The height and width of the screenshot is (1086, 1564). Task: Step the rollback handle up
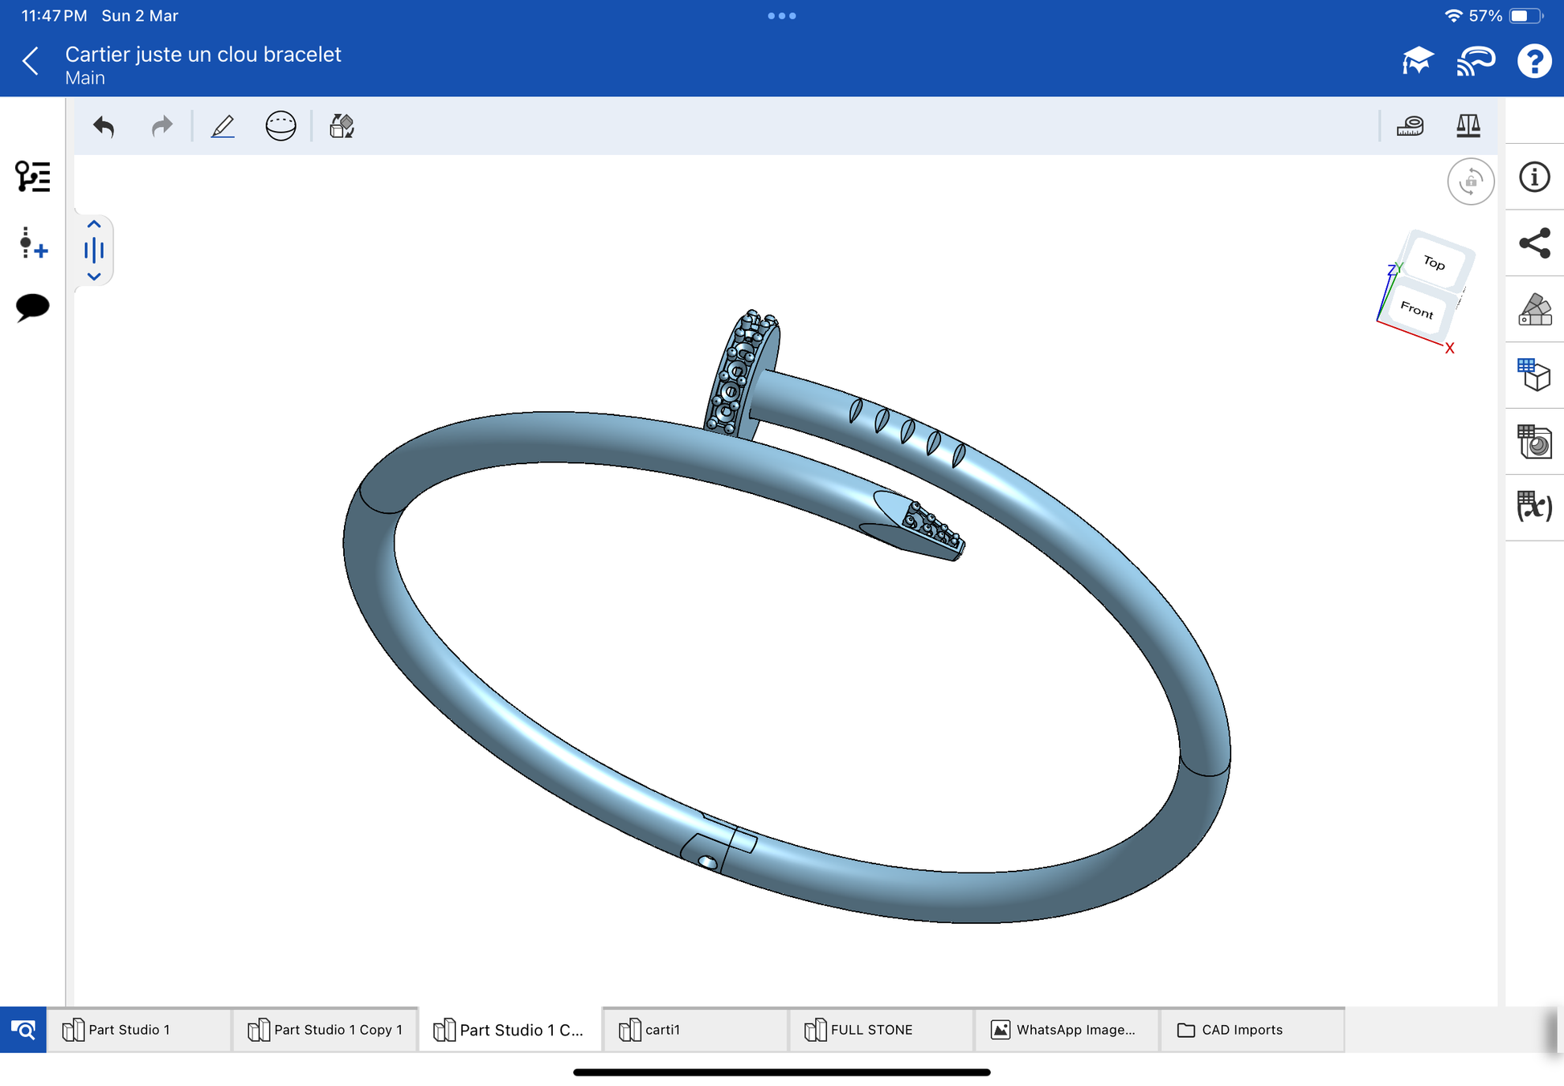pos(94,225)
